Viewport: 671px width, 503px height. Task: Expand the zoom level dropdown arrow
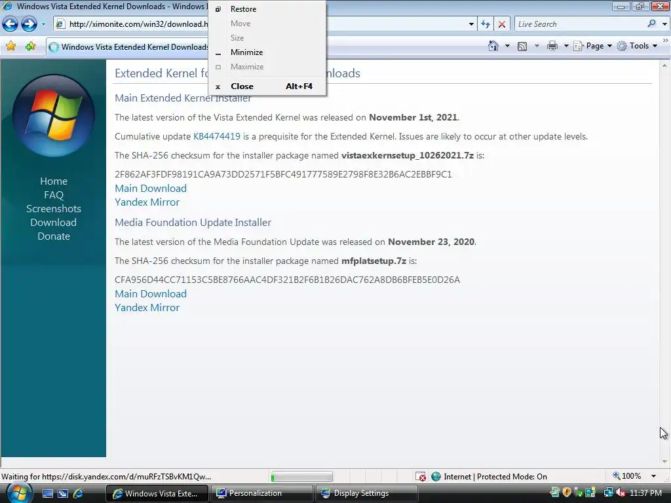click(x=653, y=476)
